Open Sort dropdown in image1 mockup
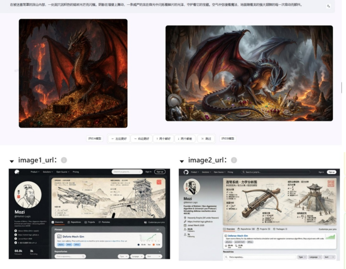This screenshot has width=346, height=269. pyautogui.click(x=154, y=256)
